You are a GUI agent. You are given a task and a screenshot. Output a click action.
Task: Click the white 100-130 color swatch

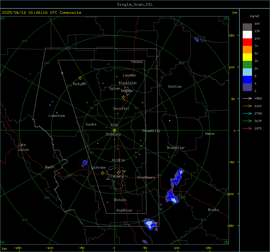click(x=247, y=35)
